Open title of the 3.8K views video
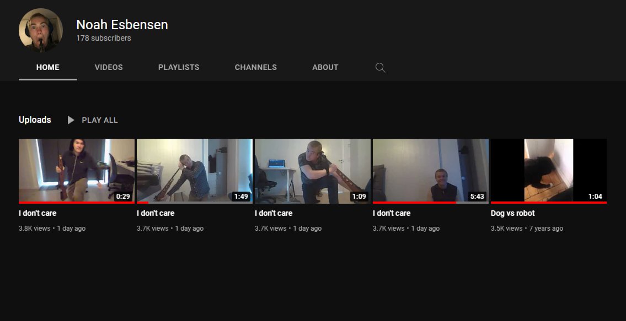Screen dimensions: 626x321 (x=38, y=213)
